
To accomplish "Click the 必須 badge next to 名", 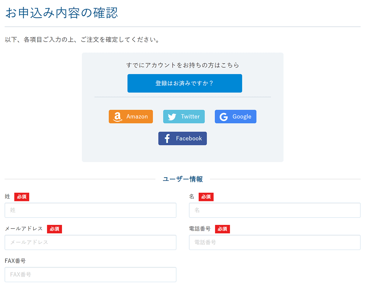I will (206, 197).
